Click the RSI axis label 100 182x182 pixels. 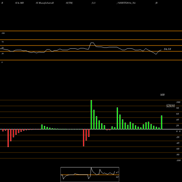(x=3, y=33)
